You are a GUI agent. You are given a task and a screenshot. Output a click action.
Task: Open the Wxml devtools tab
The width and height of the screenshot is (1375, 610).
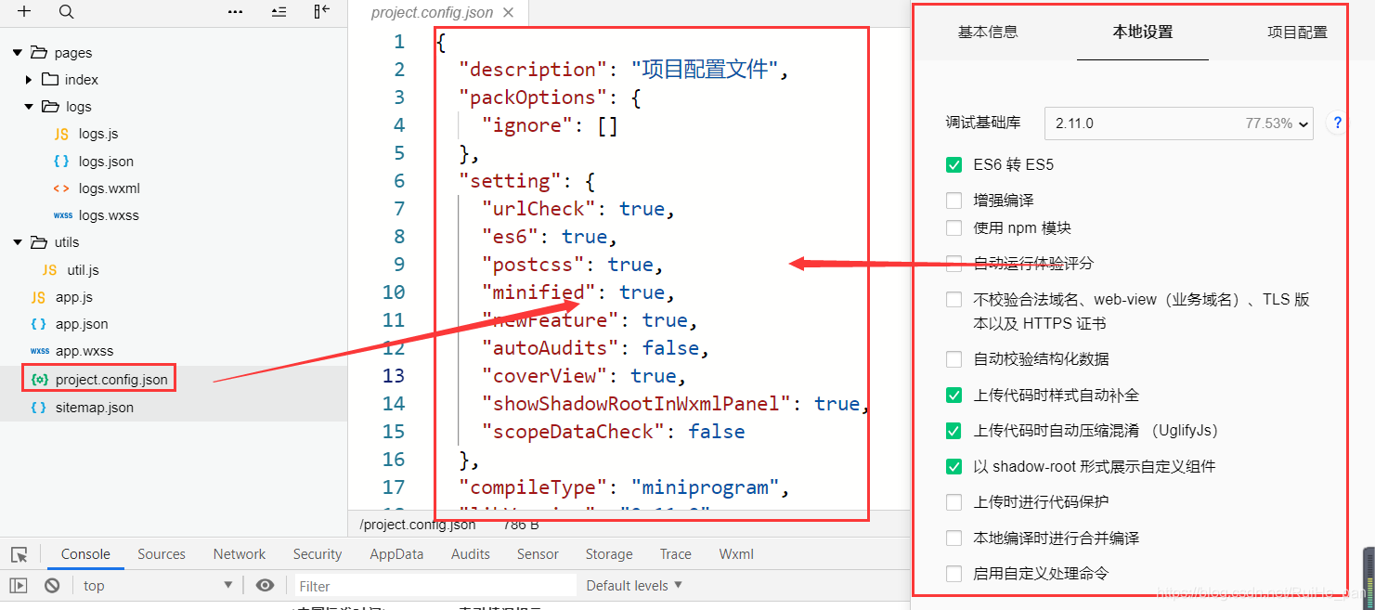[736, 554]
